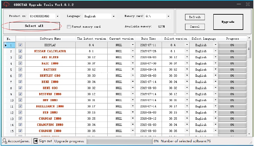The width and height of the screenshot is (254, 146).
Task: Click the row 1 selector arrow
Action: click(x=6, y=45)
